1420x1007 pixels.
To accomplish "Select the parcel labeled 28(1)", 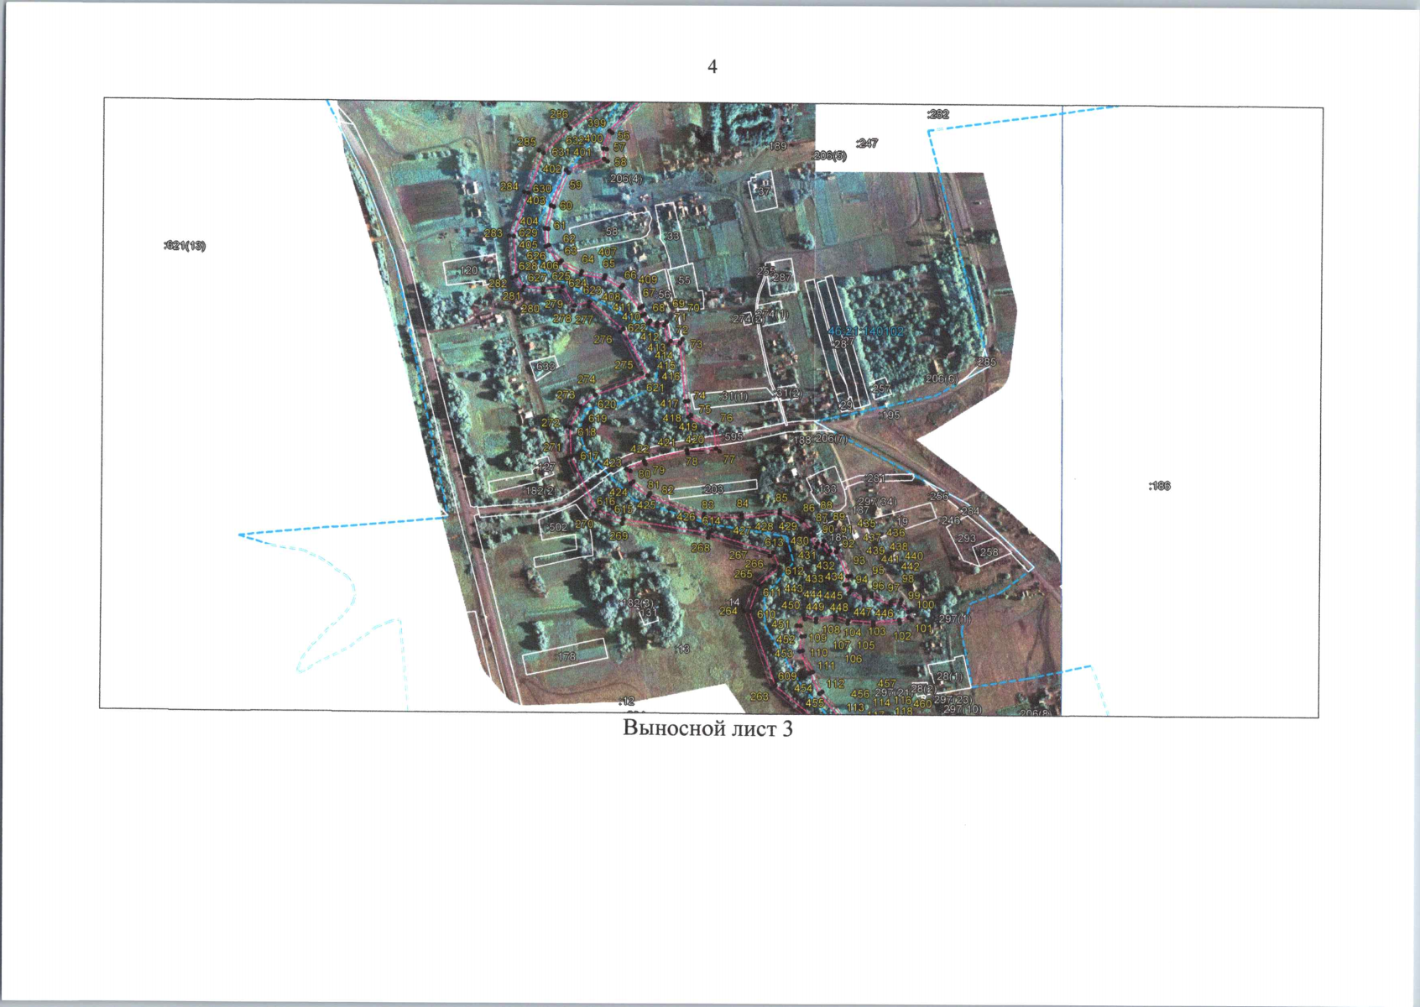I will click(949, 676).
